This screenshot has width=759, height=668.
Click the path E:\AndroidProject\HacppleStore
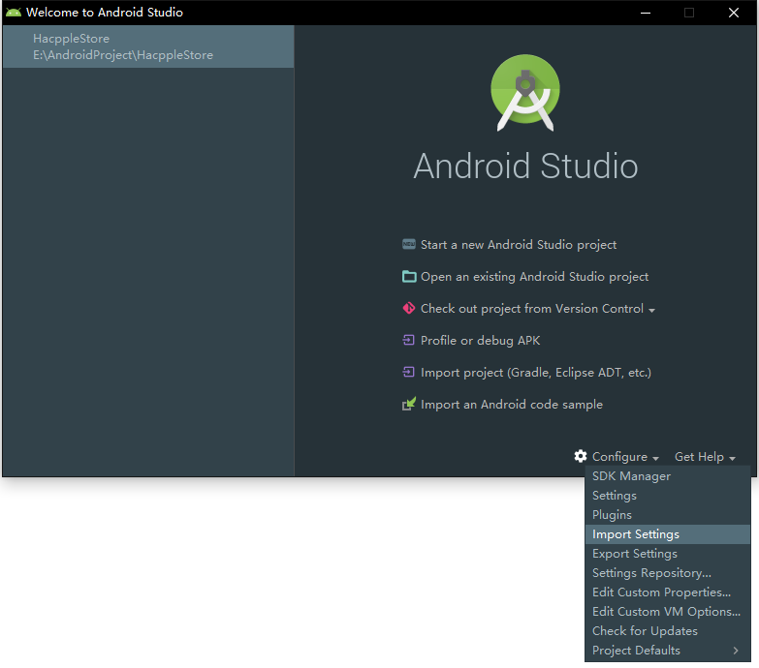[x=123, y=55]
